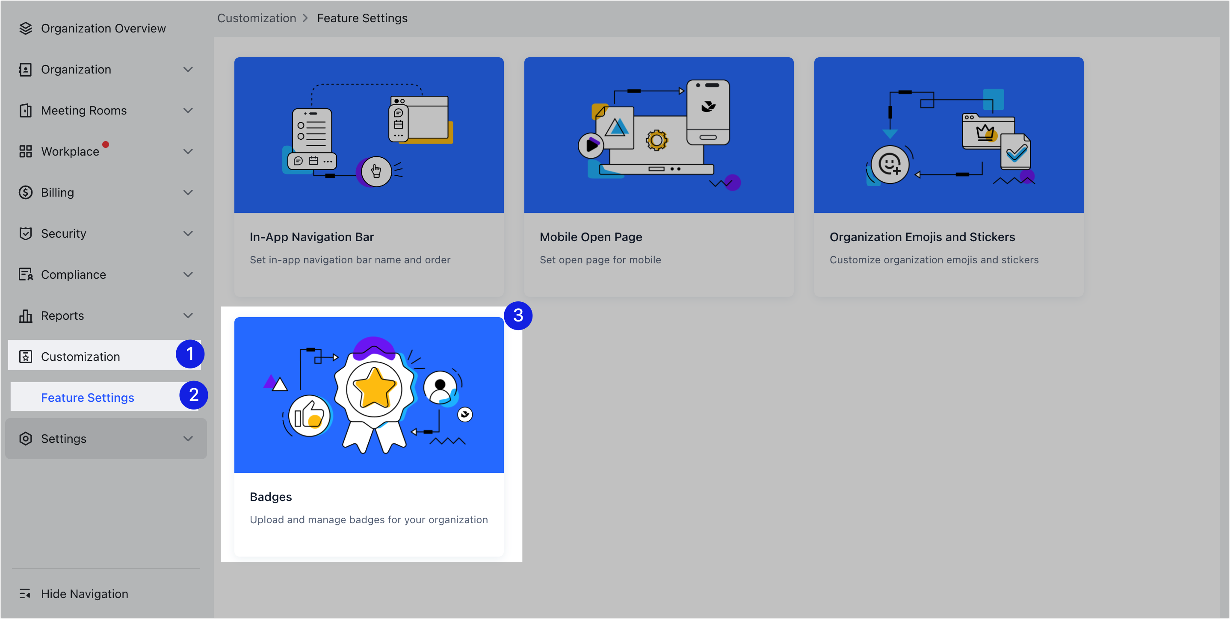1230x619 pixels.
Task: Click the Compliance icon
Action: point(25,274)
